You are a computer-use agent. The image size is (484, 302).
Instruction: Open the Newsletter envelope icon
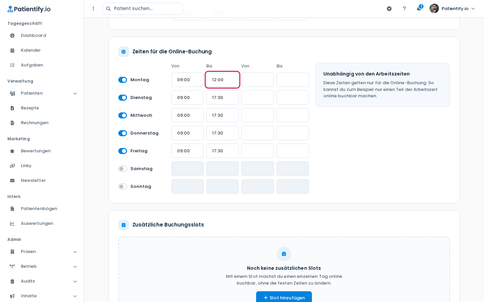point(12,181)
